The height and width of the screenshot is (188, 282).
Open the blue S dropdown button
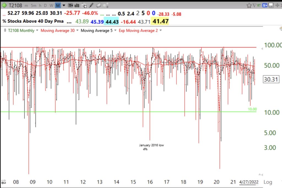[265, 6]
